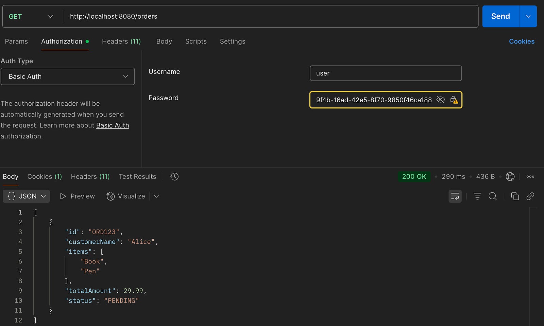544x326 pixels.
Task: Open response more options ellipsis
Action: click(530, 176)
